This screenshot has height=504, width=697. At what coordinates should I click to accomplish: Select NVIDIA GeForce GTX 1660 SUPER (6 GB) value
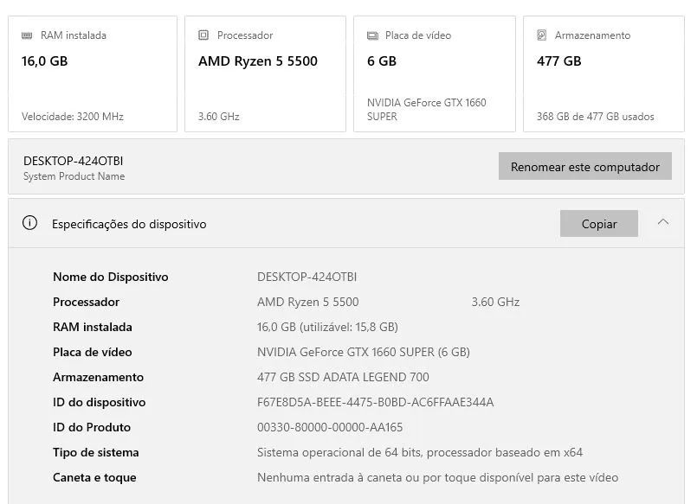pyautogui.click(x=363, y=352)
